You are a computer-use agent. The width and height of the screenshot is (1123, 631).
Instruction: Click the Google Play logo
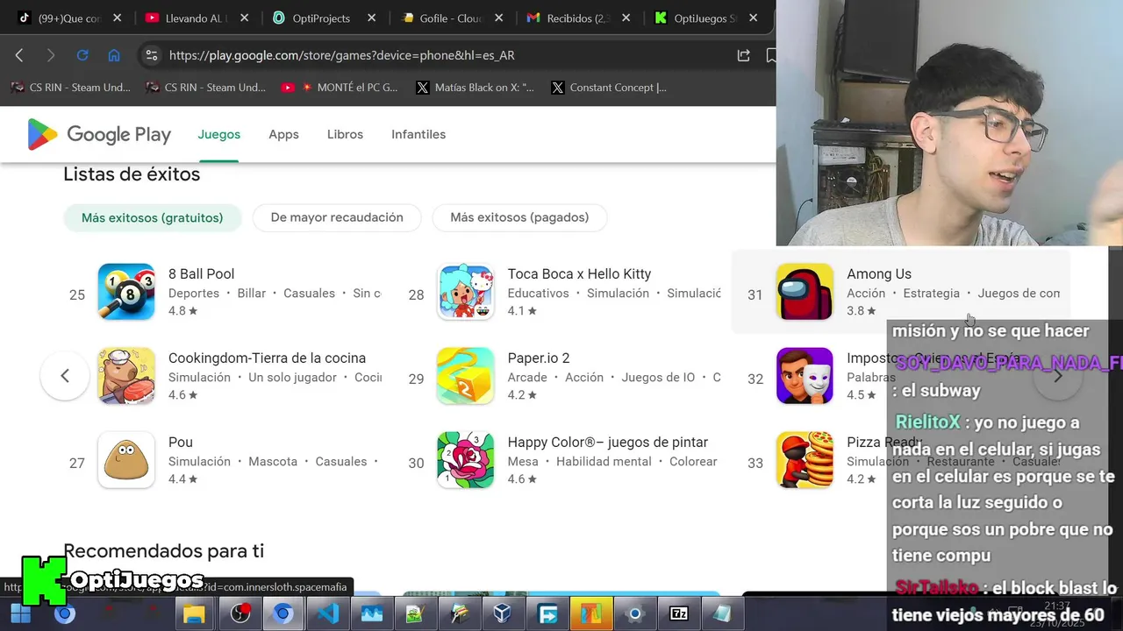click(99, 134)
